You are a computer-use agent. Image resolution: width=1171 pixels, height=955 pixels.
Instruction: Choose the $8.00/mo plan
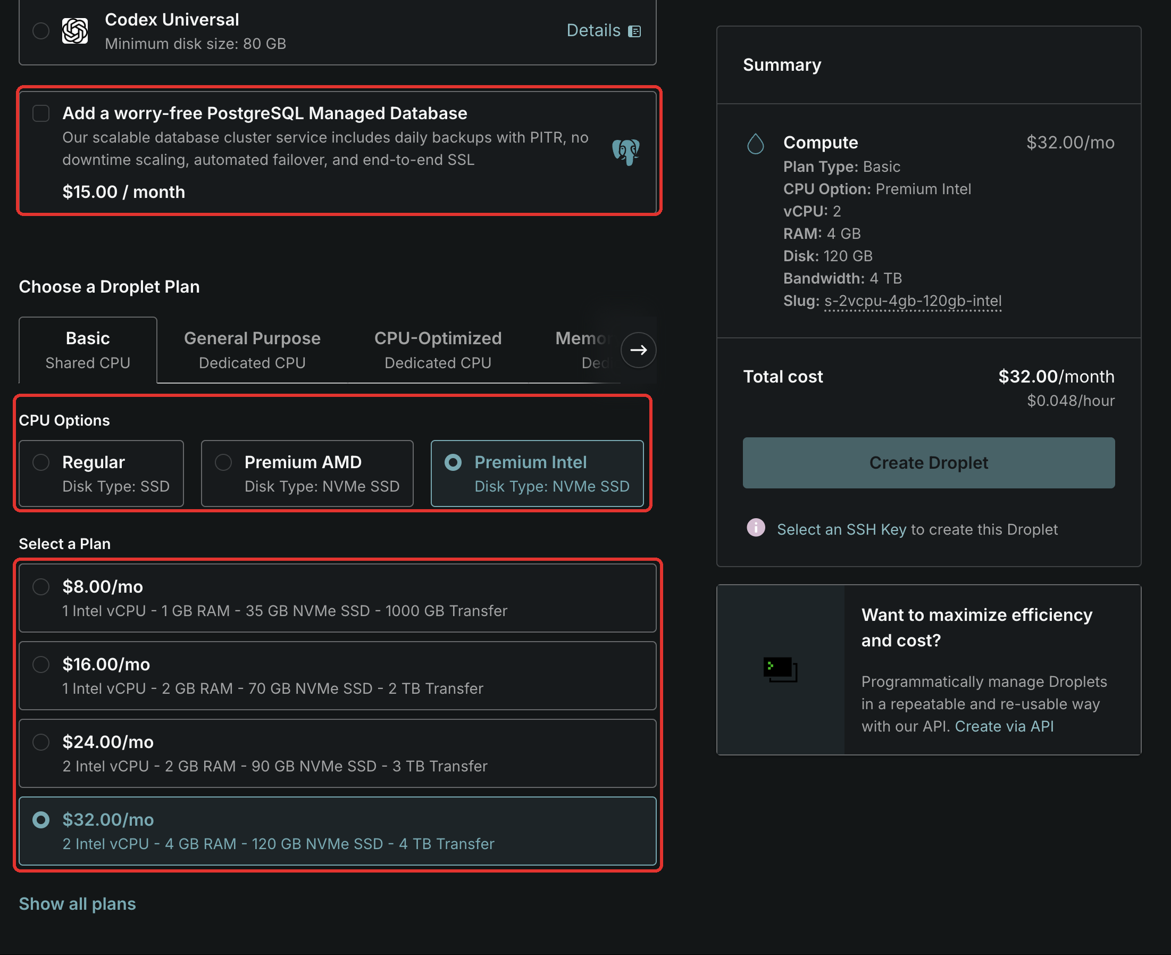click(x=338, y=598)
